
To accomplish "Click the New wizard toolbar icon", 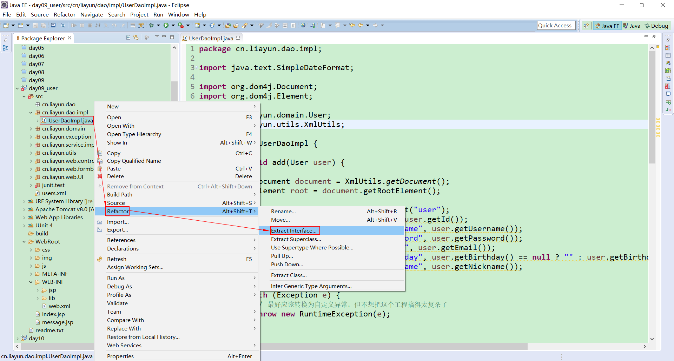I will point(6,25).
